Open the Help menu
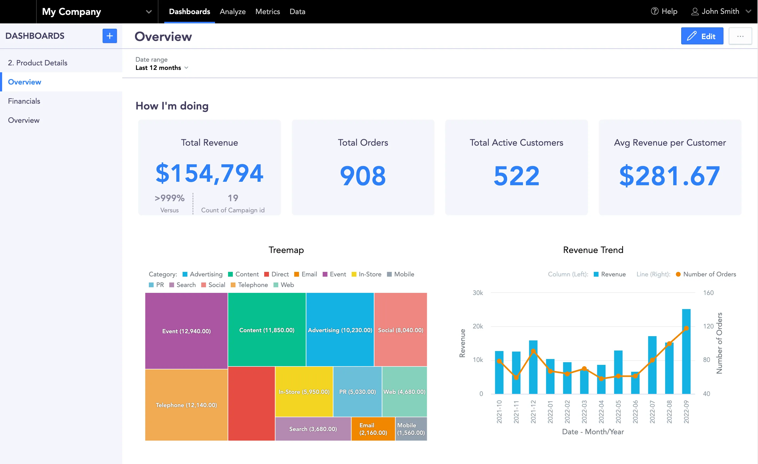Image resolution: width=758 pixels, height=464 pixels. tap(664, 11)
